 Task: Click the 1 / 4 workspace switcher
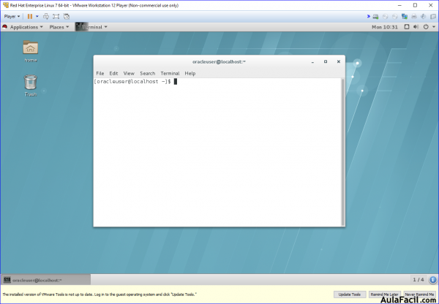coord(419,280)
